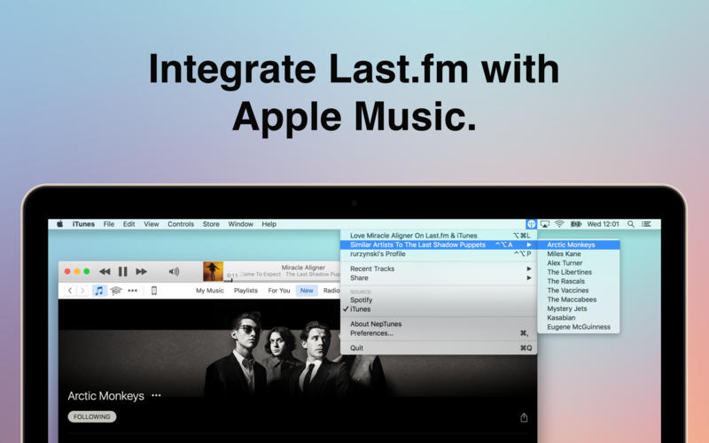Open the Edit menu
Screen dimensions: 709x443
coord(129,224)
